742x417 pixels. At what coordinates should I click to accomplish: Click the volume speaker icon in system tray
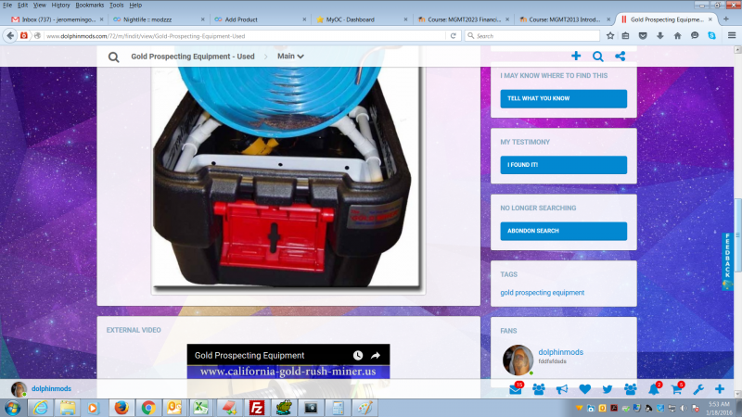684,408
